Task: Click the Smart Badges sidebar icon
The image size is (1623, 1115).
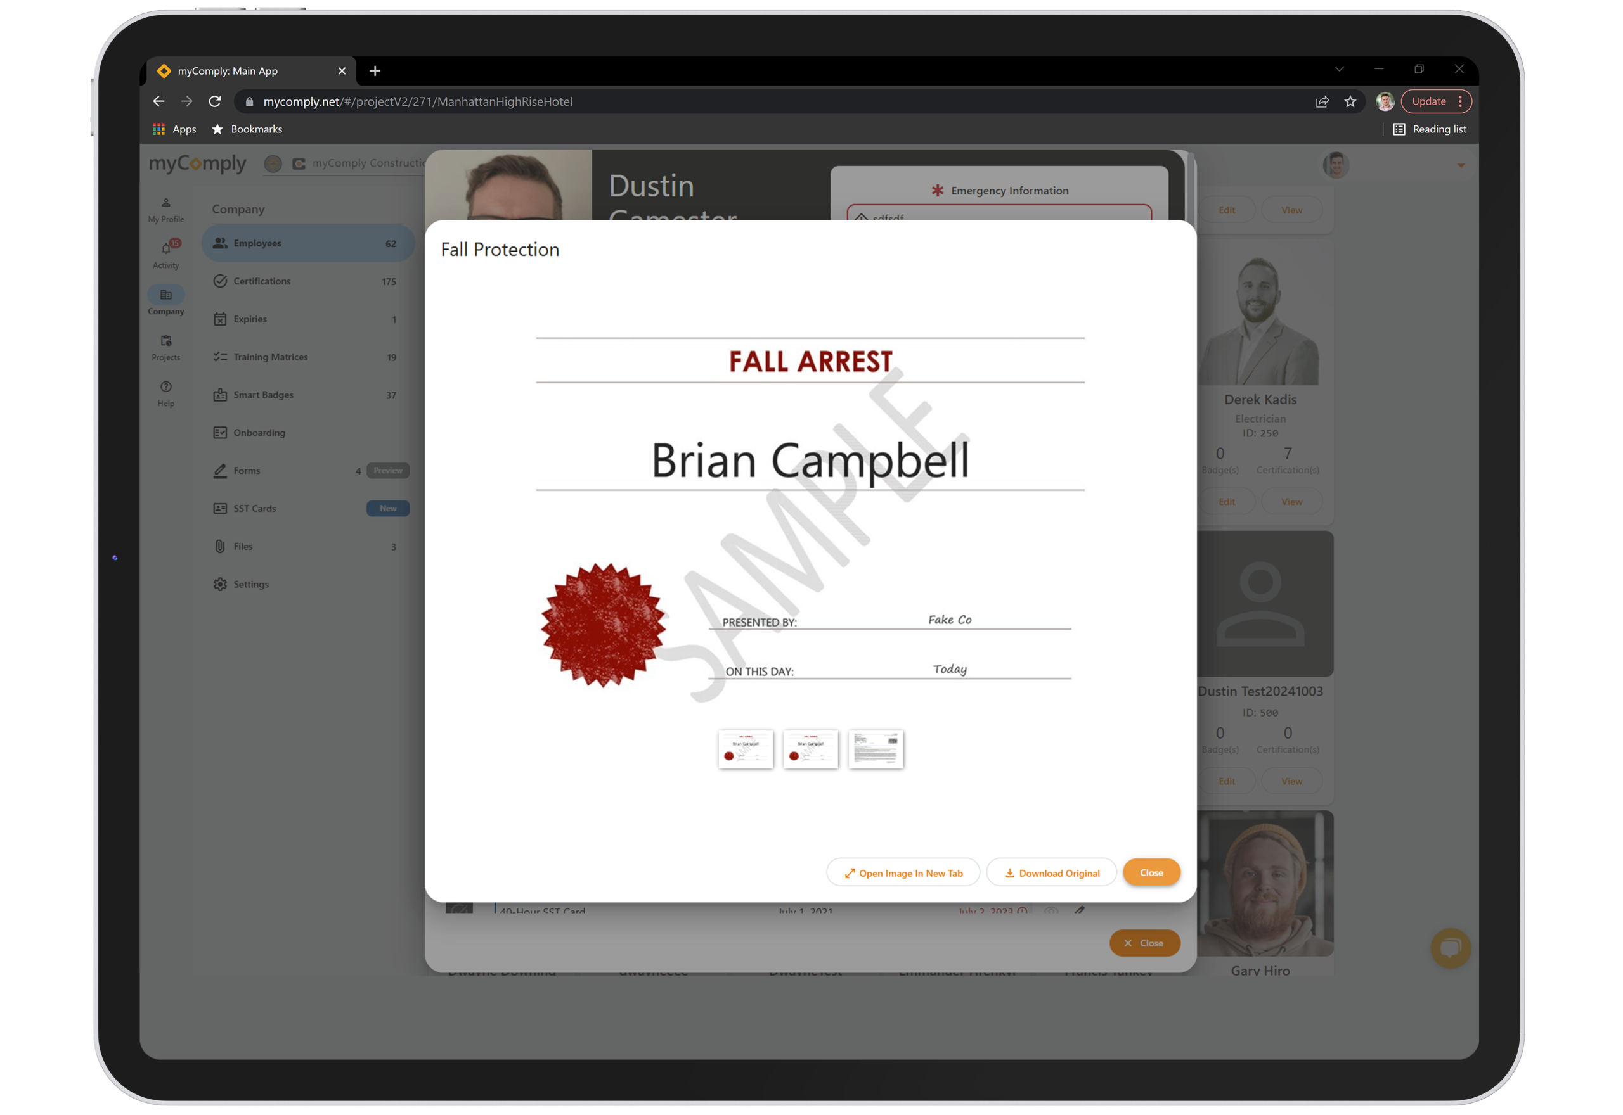Action: 221,394
